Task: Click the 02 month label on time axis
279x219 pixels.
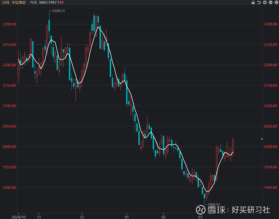Action: (164, 217)
